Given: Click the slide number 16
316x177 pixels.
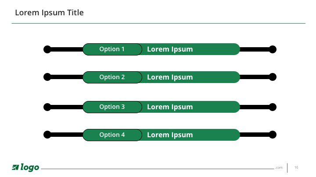Looking at the screenshot, I should click(296, 167).
